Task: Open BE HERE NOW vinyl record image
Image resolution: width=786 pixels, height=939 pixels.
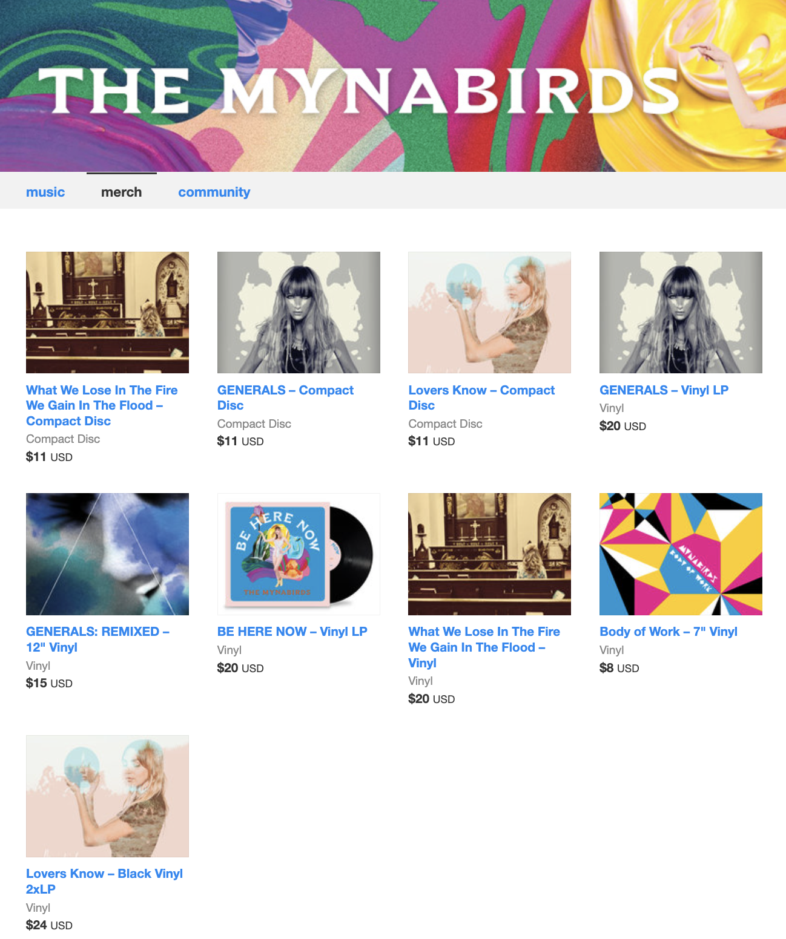Action: (299, 554)
